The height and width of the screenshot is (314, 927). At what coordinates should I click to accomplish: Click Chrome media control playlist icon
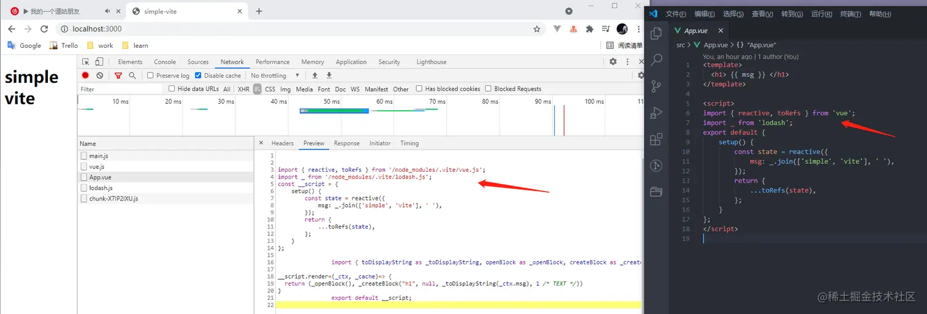606,29
